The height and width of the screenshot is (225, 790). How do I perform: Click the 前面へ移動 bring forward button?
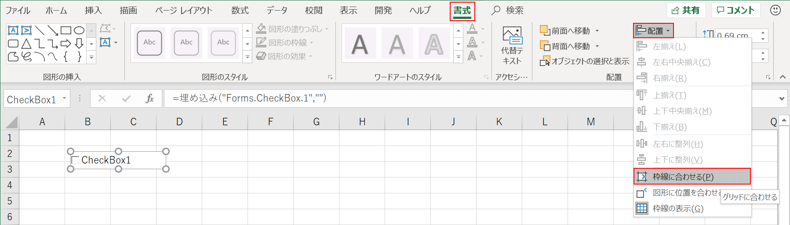[x=565, y=31]
